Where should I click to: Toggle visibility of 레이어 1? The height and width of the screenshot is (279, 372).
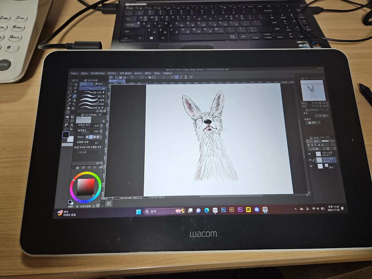[310, 160]
